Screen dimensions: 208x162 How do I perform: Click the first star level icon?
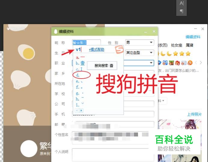(175, 54)
